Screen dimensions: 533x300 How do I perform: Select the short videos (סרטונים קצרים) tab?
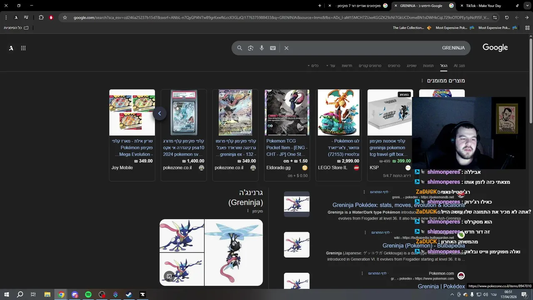370,66
